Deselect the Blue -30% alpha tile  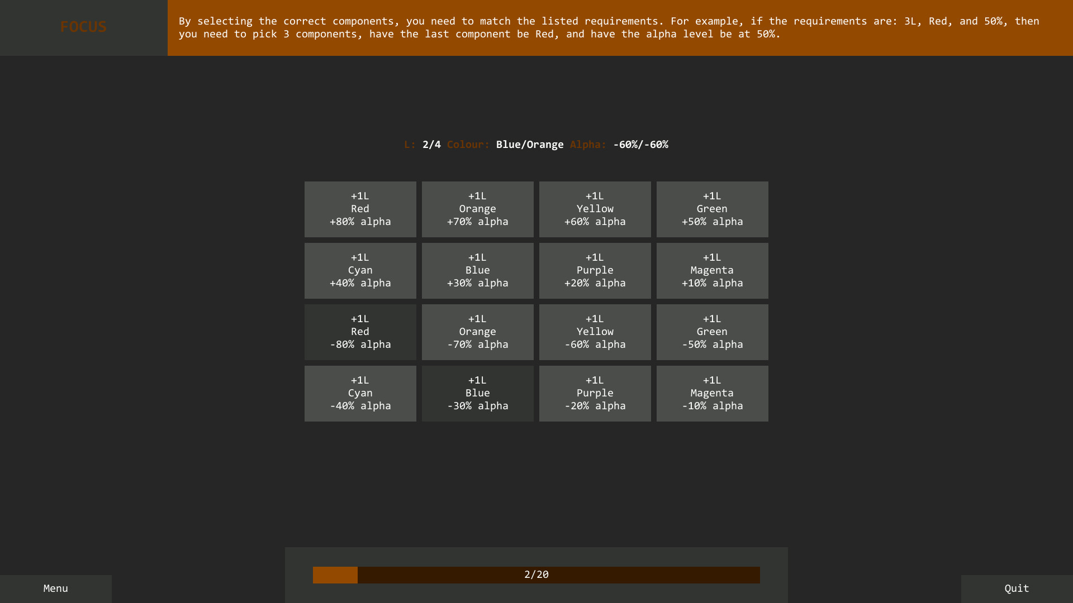tap(477, 393)
